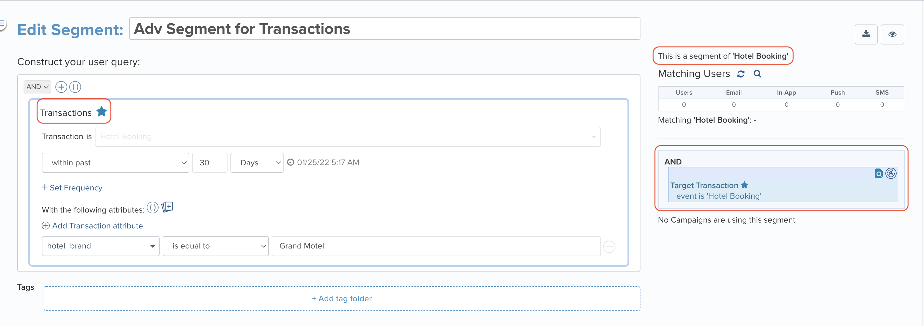Click the Matching Users search magnifier

click(757, 74)
